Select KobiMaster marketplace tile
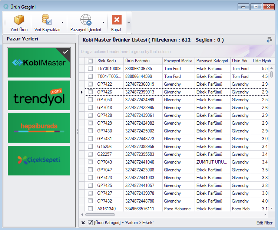The height and width of the screenshot is (230, 278). point(39,63)
